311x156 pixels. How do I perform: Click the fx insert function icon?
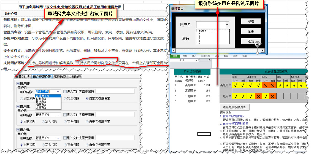(209, 60)
